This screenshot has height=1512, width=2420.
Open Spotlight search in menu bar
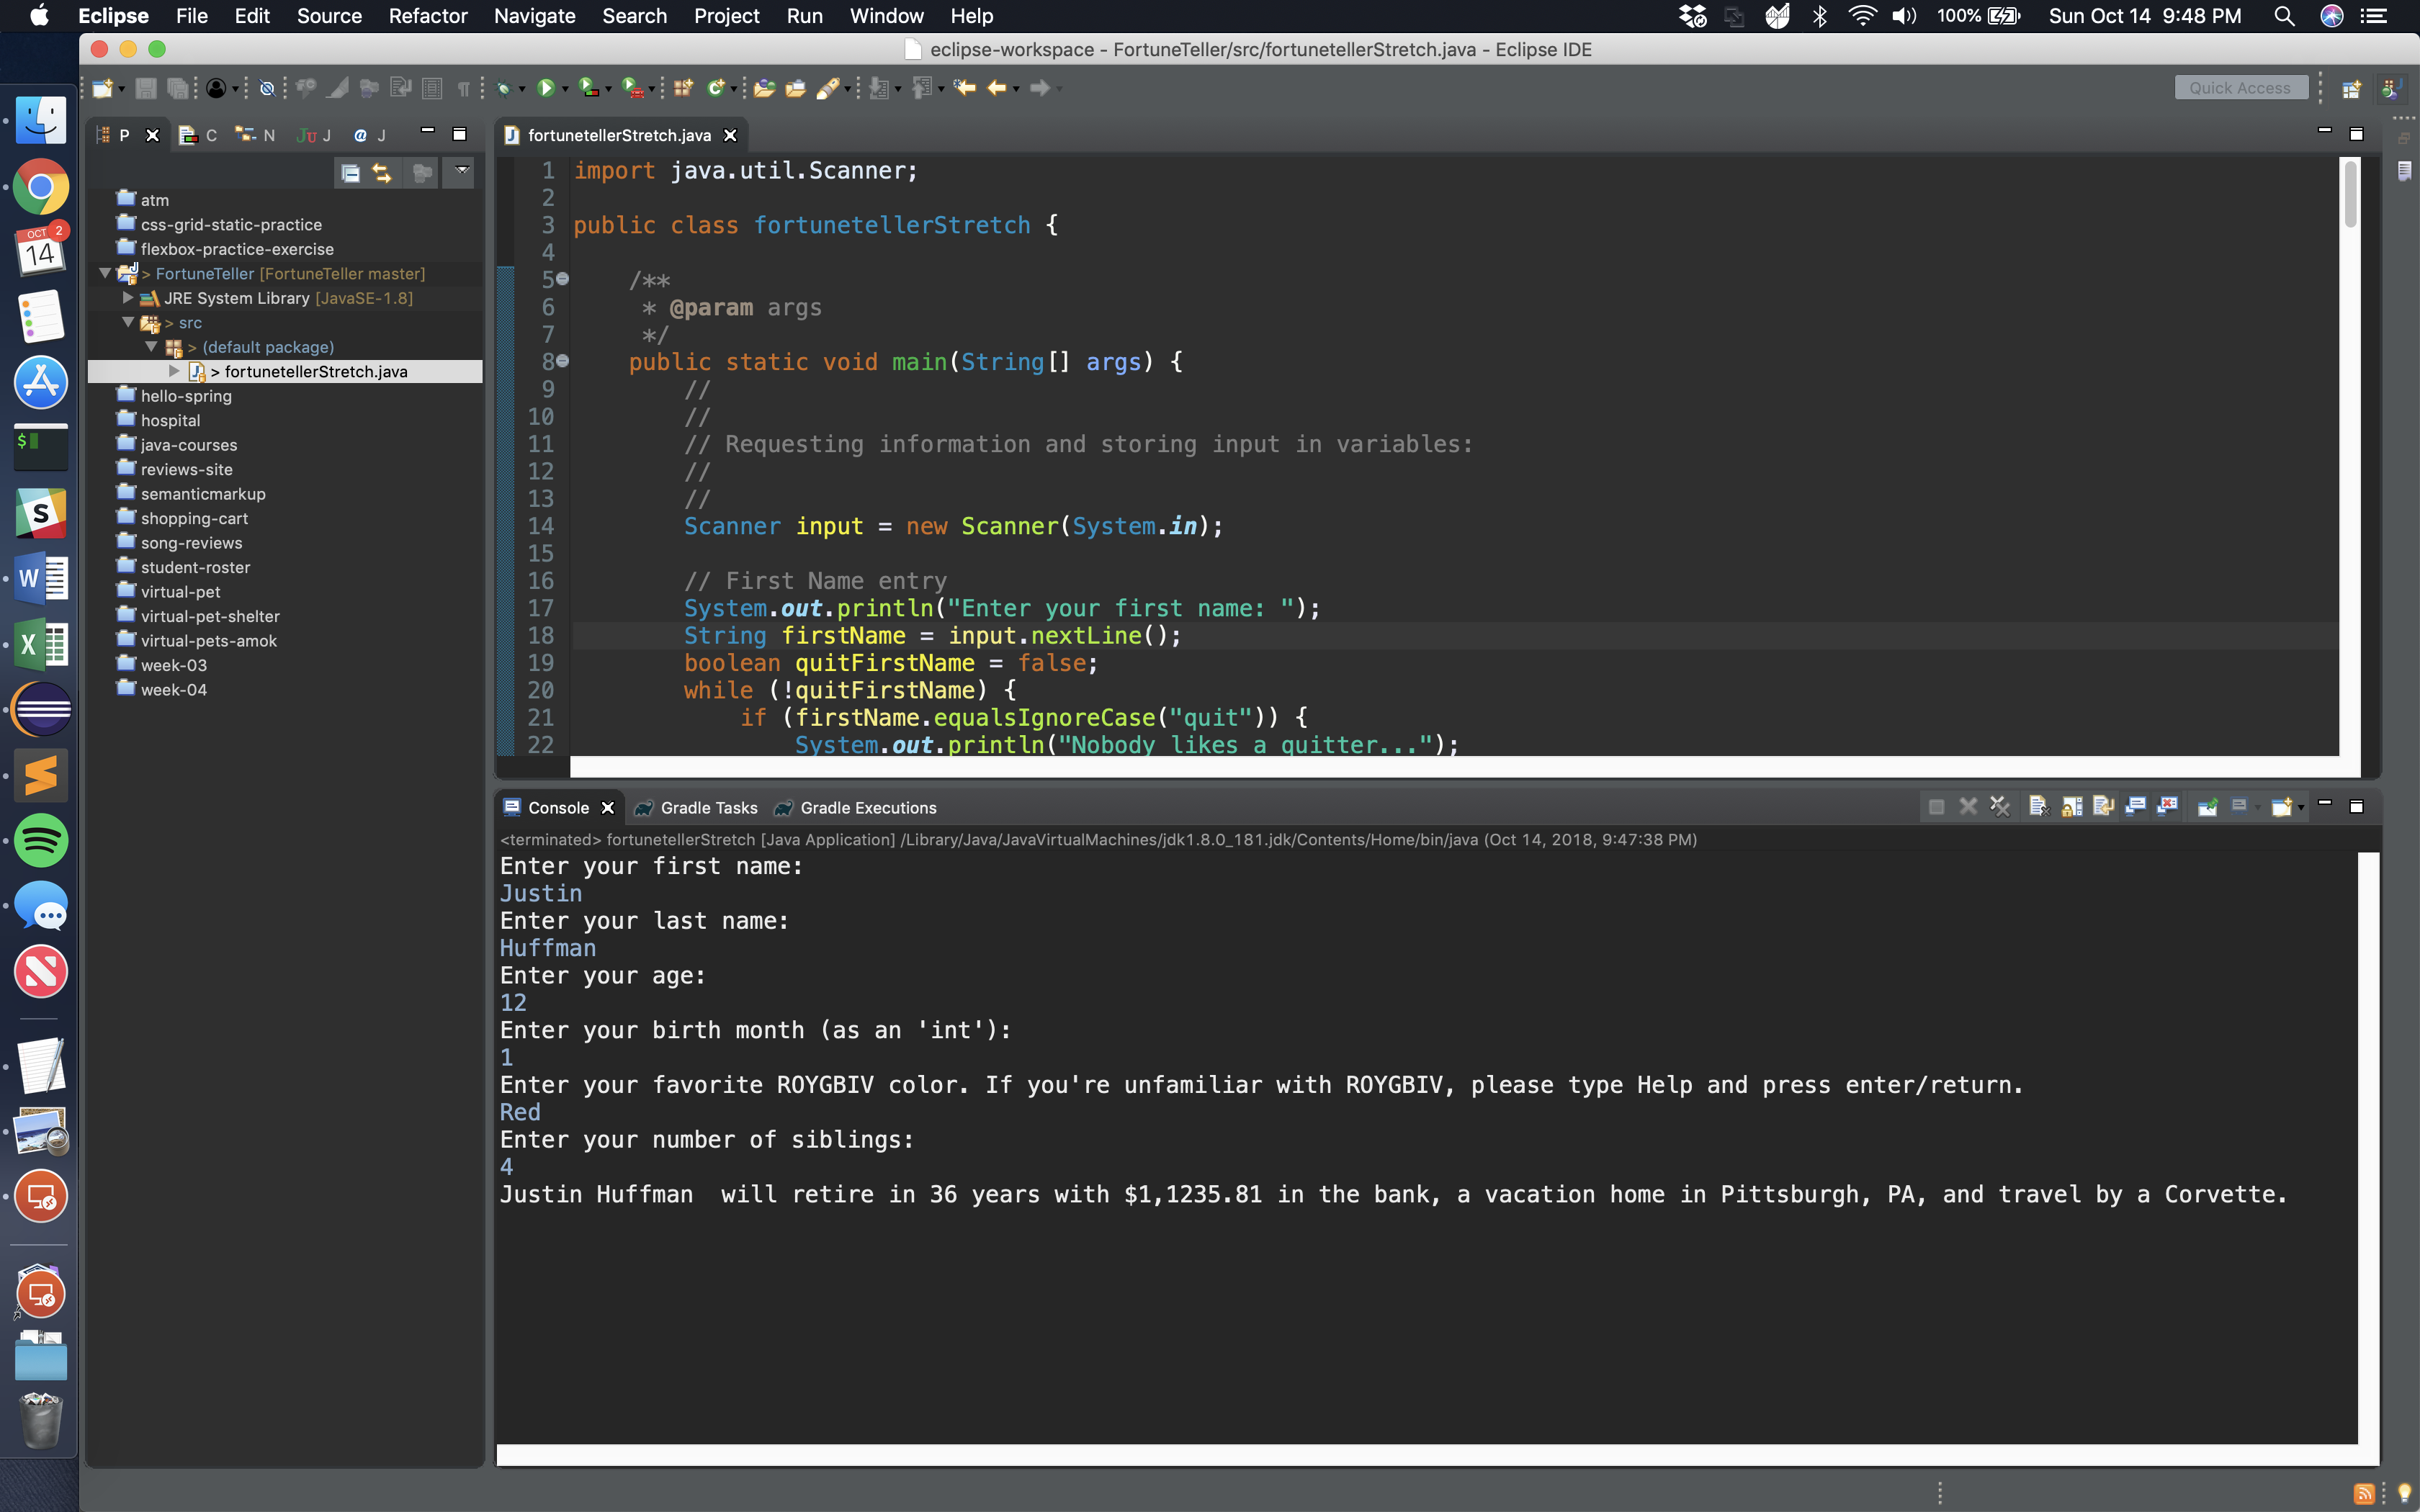click(2284, 16)
